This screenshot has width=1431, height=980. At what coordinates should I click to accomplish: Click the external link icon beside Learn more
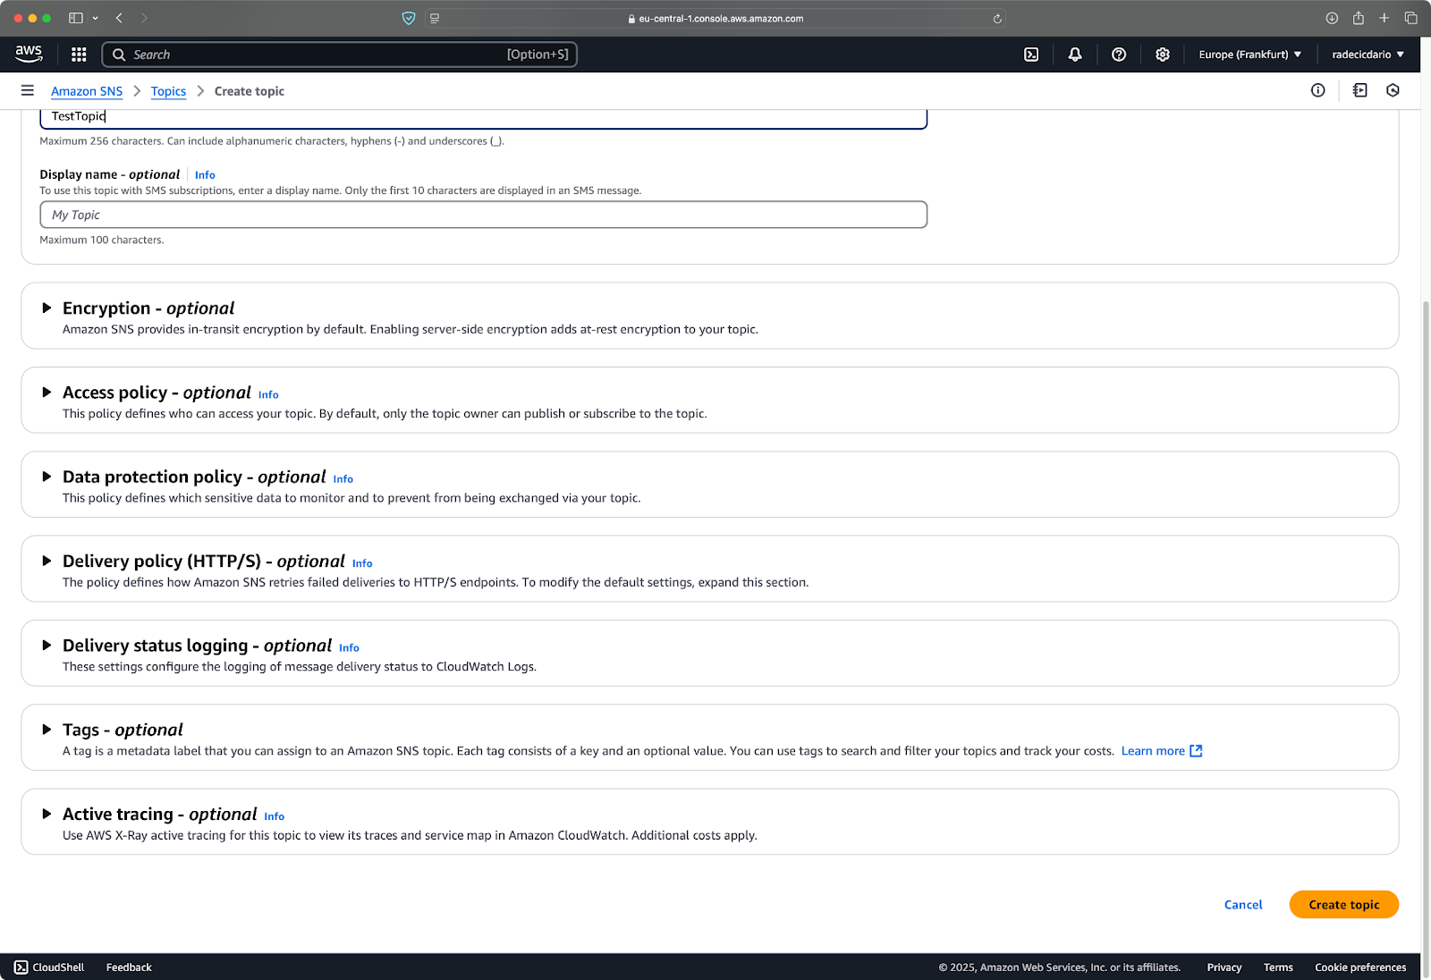tap(1196, 751)
